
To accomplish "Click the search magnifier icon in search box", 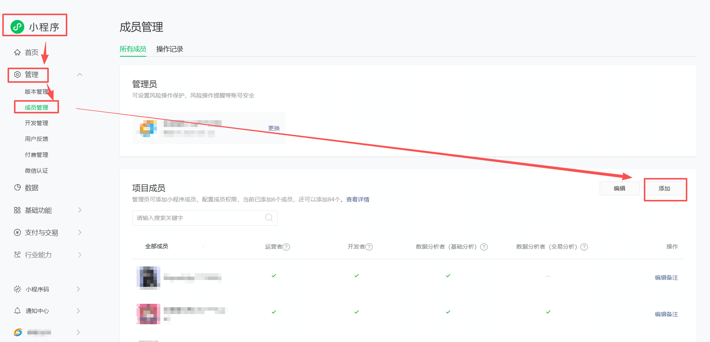I will tap(269, 218).
